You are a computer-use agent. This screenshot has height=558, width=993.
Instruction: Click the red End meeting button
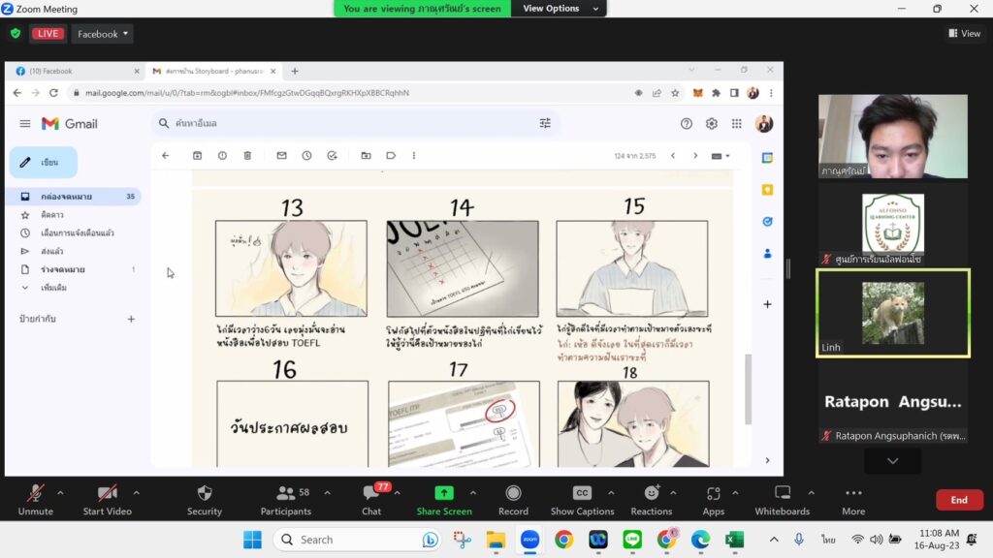(958, 500)
